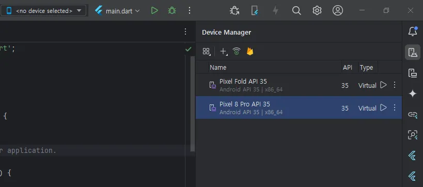The width and height of the screenshot is (423, 187).
Task: Click API value 35 in Pixel 8 Pro row
Action: tap(345, 108)
